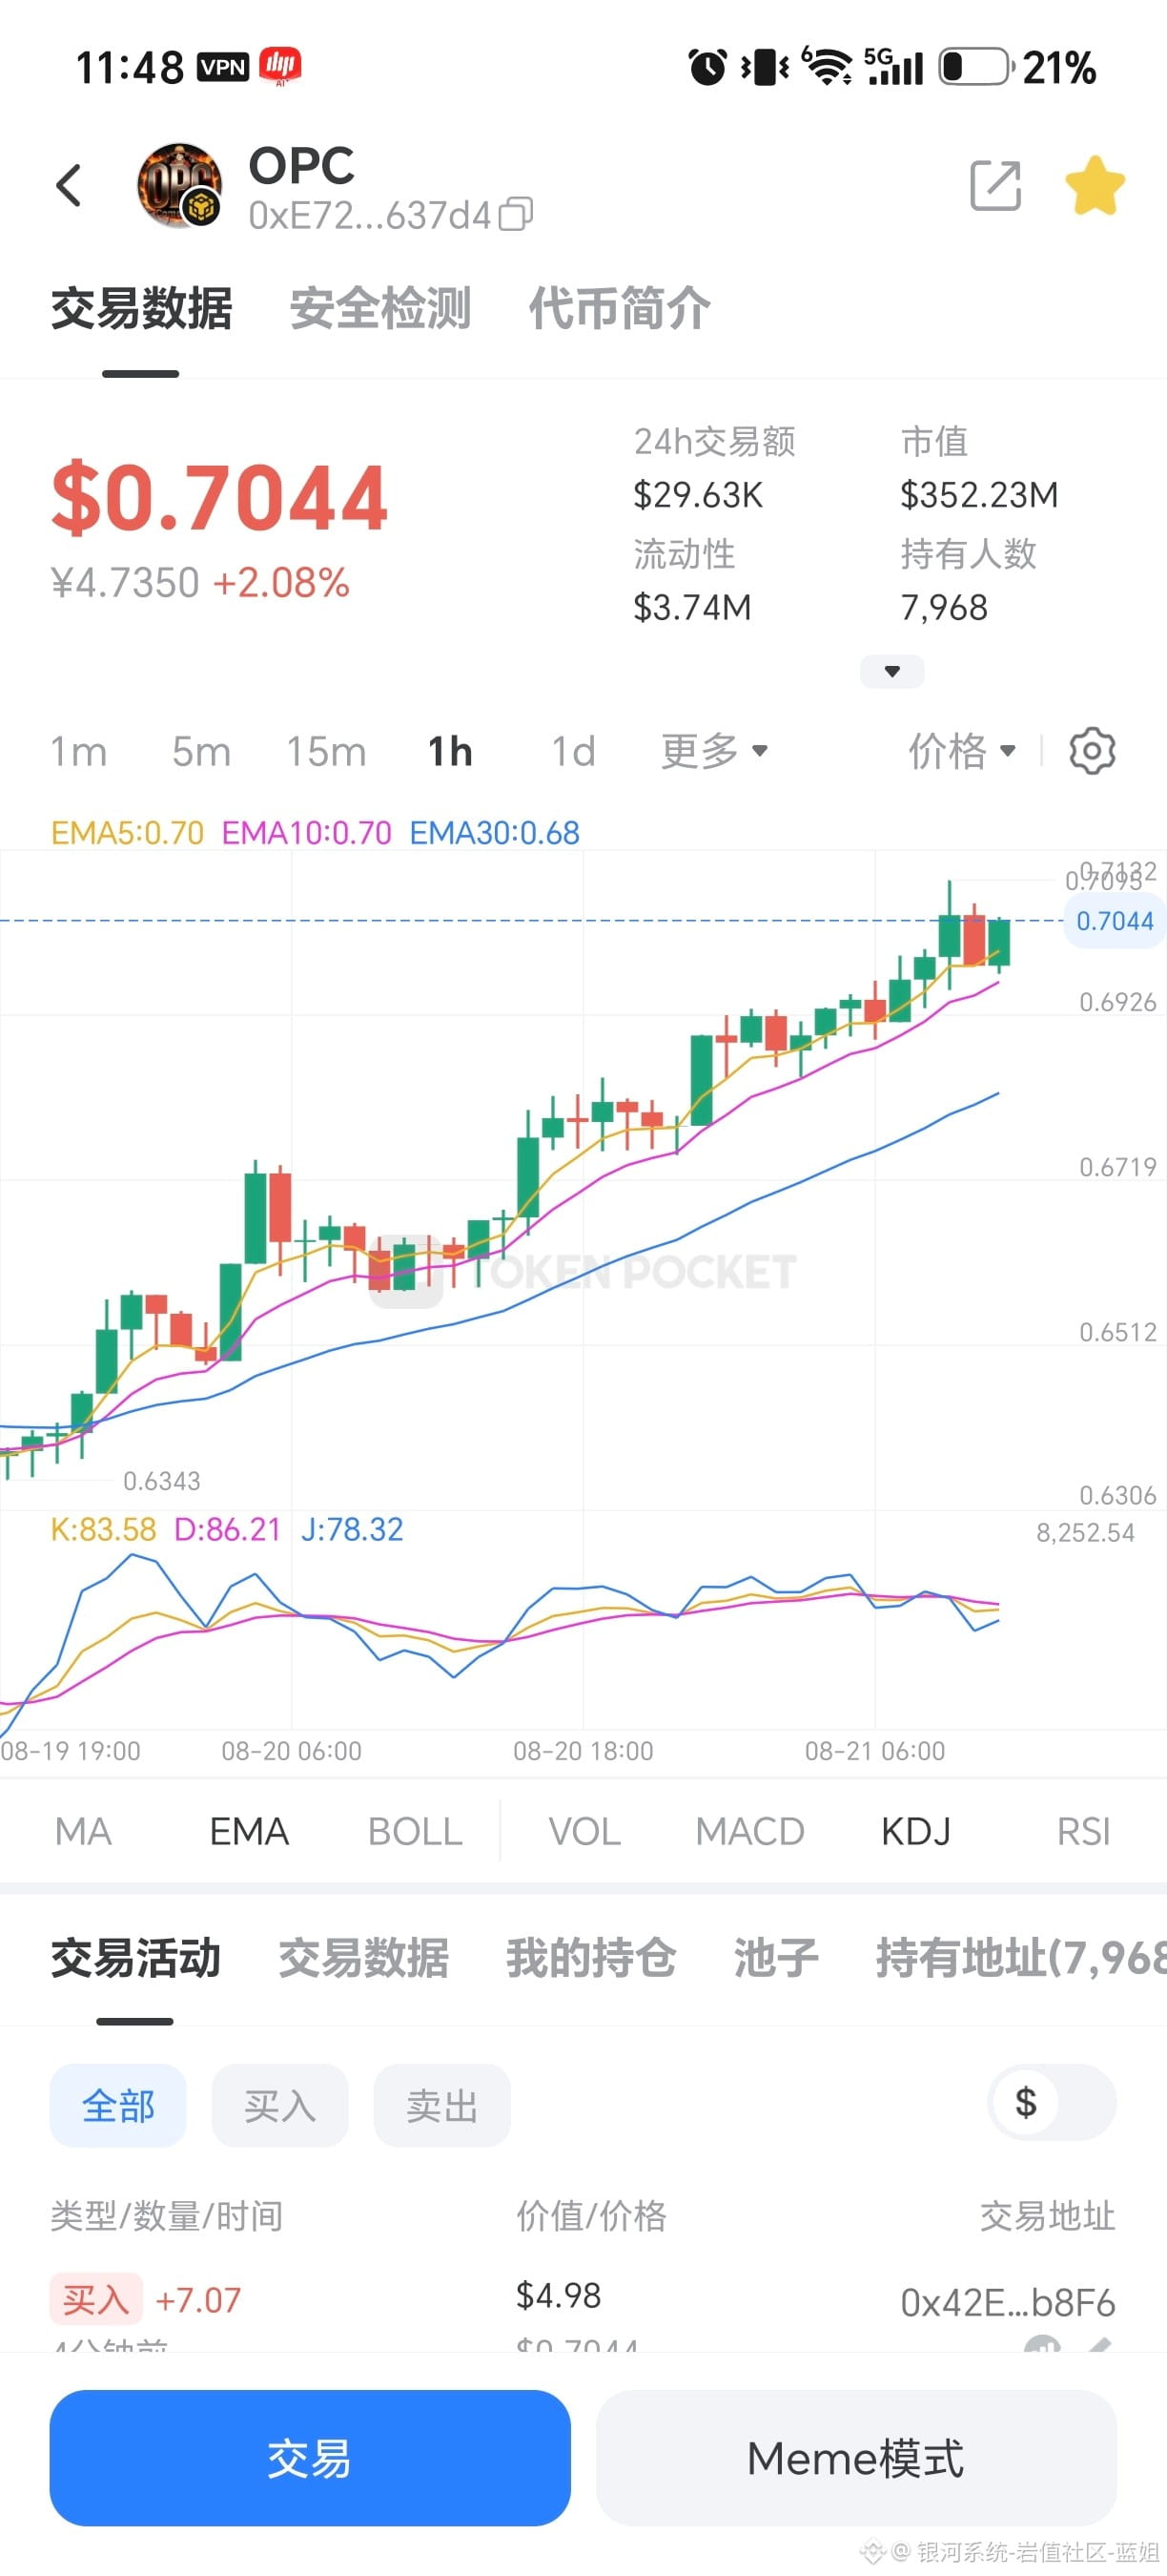Screen dimensions: 1167x2576
Task: Tap the EMA30:0.68 legend label
Action: click(495, 833)
